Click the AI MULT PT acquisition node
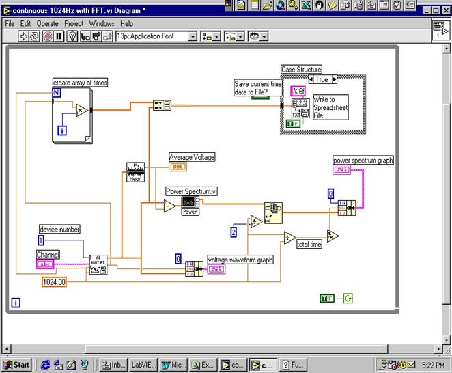452x373 pixels. pyautogui.click(x=98, y=264)
